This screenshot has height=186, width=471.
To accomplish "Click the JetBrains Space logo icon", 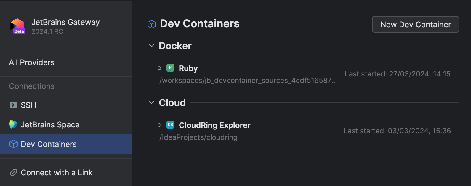I will click(x=13, y=124).
